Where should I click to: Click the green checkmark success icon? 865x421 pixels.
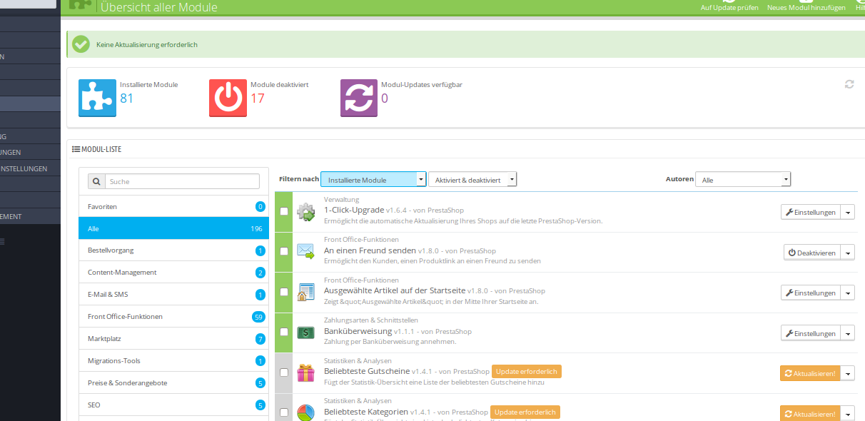81,44
